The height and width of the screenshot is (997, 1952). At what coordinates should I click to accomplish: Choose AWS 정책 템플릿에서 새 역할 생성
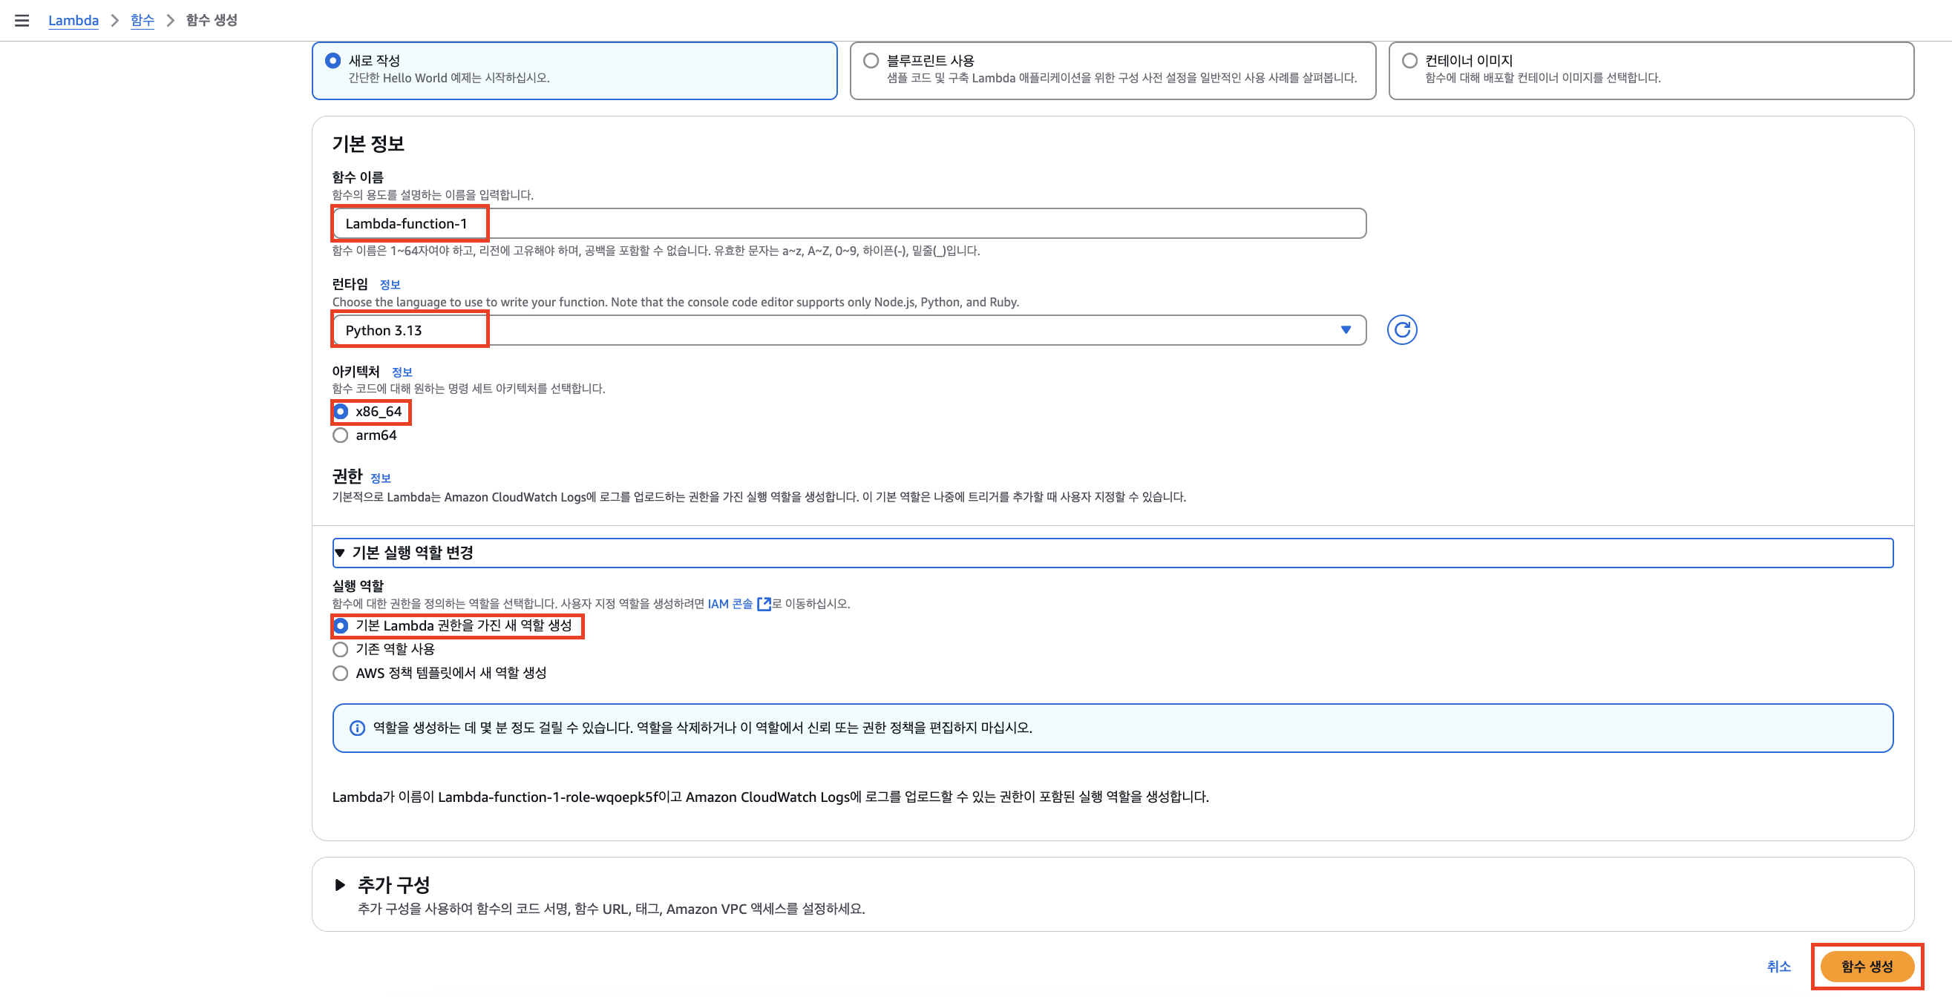coord(340,672)
